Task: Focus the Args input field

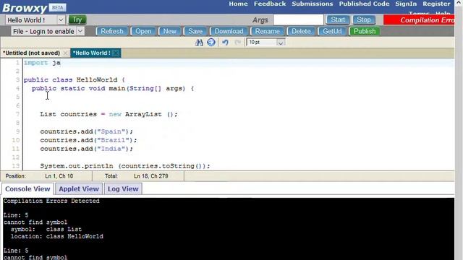Action: coord(298,20)
